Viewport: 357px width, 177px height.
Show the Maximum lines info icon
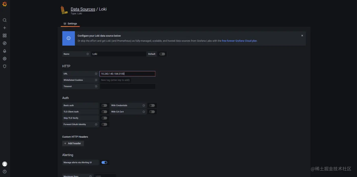[x=91, y=176]
